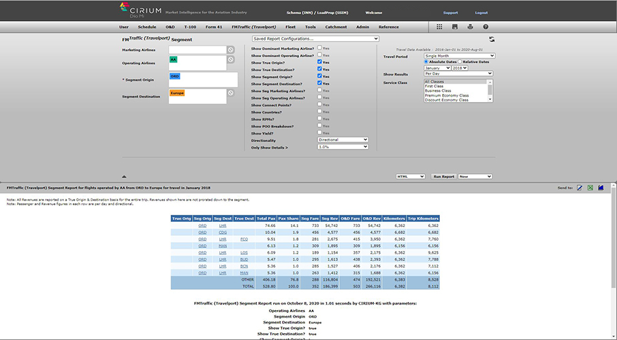Click the Run Report button

point(444,177)
